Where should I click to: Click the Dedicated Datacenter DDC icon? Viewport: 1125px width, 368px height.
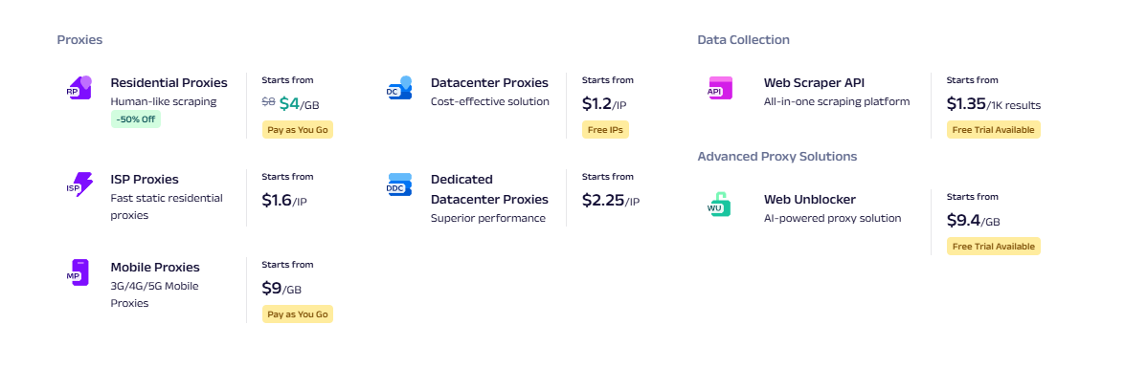399,184
